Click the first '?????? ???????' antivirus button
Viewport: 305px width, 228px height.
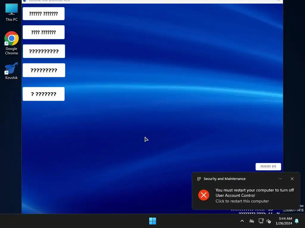pos(43,14)
